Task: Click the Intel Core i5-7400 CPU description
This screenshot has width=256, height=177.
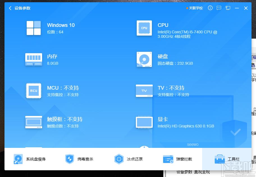Action: click(188, 34)
